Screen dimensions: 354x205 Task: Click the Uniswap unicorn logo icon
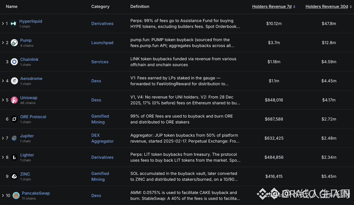click(14, 100)
